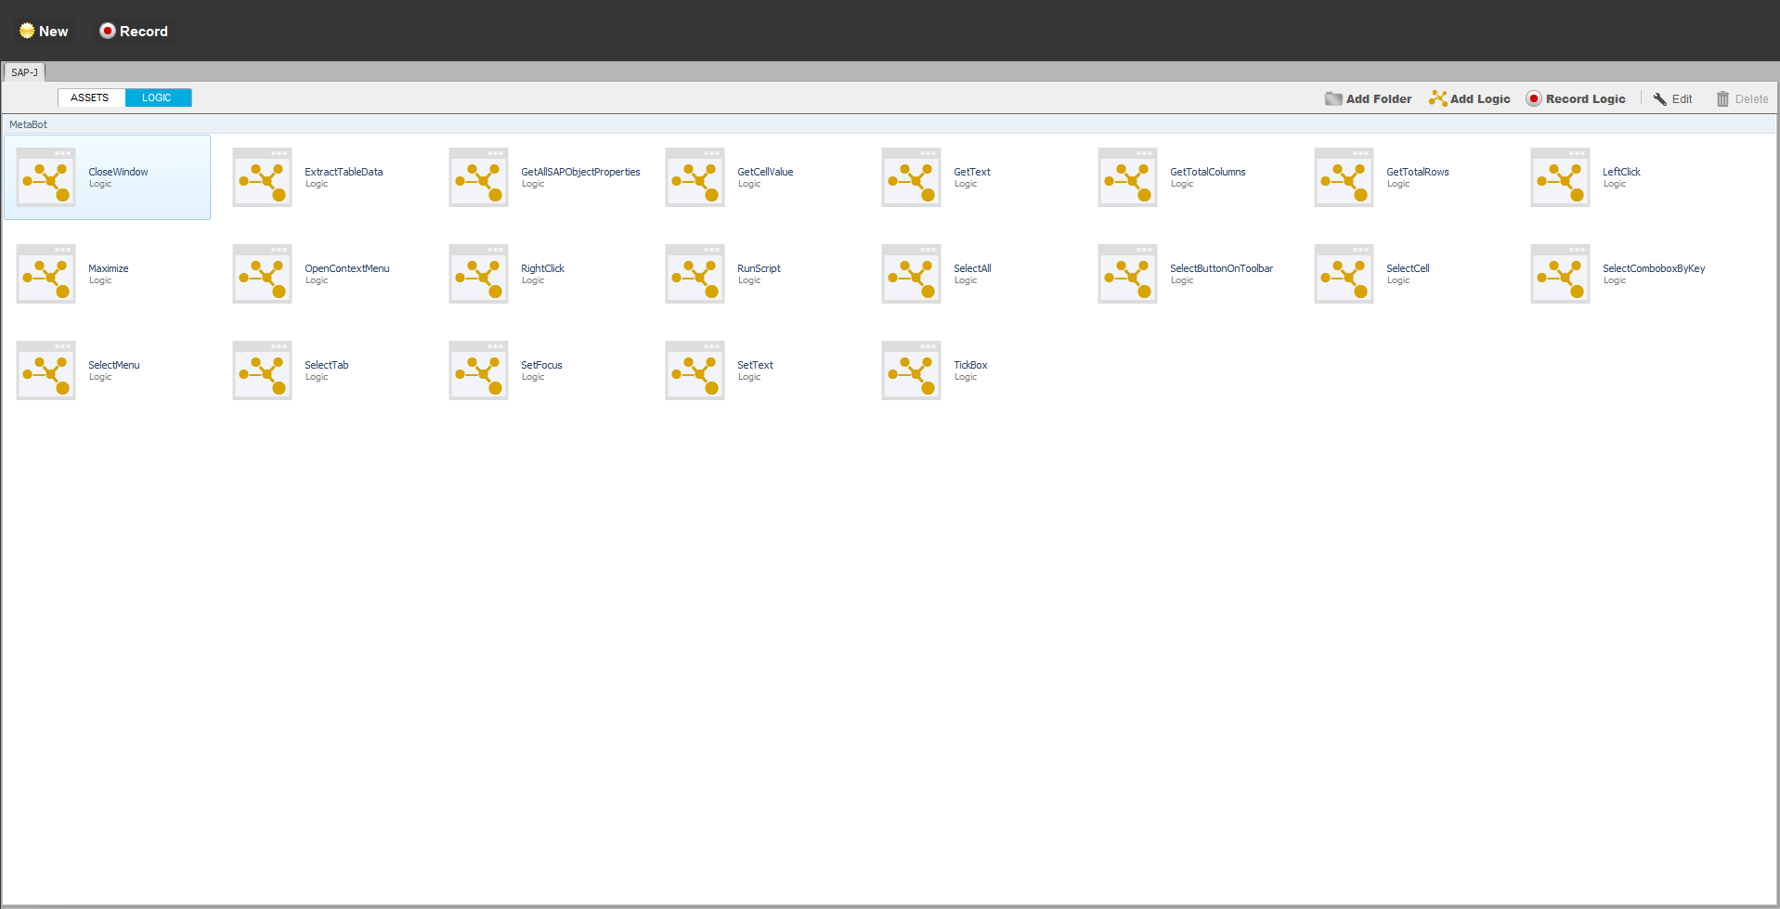Click the CloseWindow name label
This screenshot has height=909, width=1780.
tap(118, 172)
